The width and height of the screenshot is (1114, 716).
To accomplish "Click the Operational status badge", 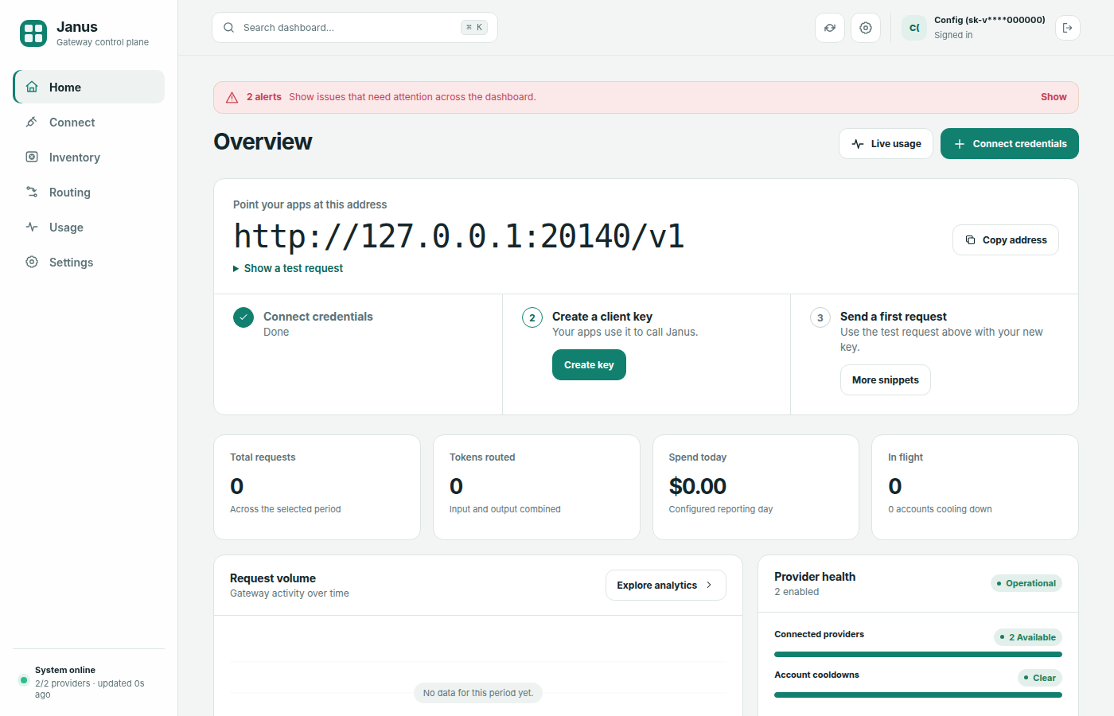I will click(x=1026, y=583).
